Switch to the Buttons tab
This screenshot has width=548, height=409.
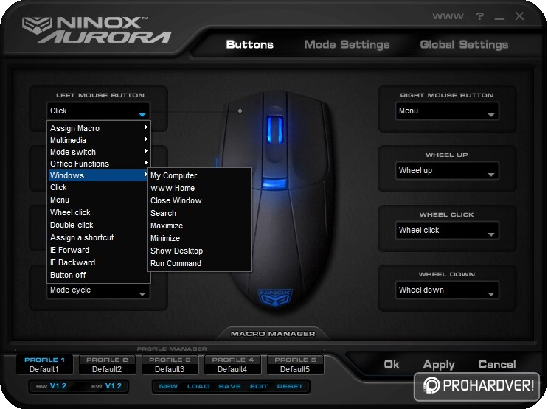[249, 44]
